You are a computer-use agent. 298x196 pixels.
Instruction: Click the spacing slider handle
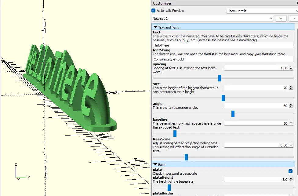[x=219, y=78]
